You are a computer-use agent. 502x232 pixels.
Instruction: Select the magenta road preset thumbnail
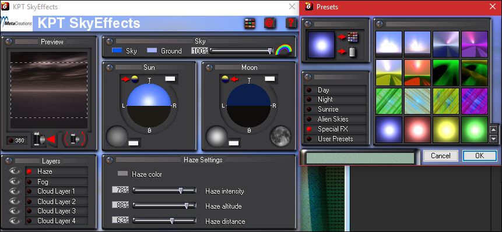tap(475, 44)
